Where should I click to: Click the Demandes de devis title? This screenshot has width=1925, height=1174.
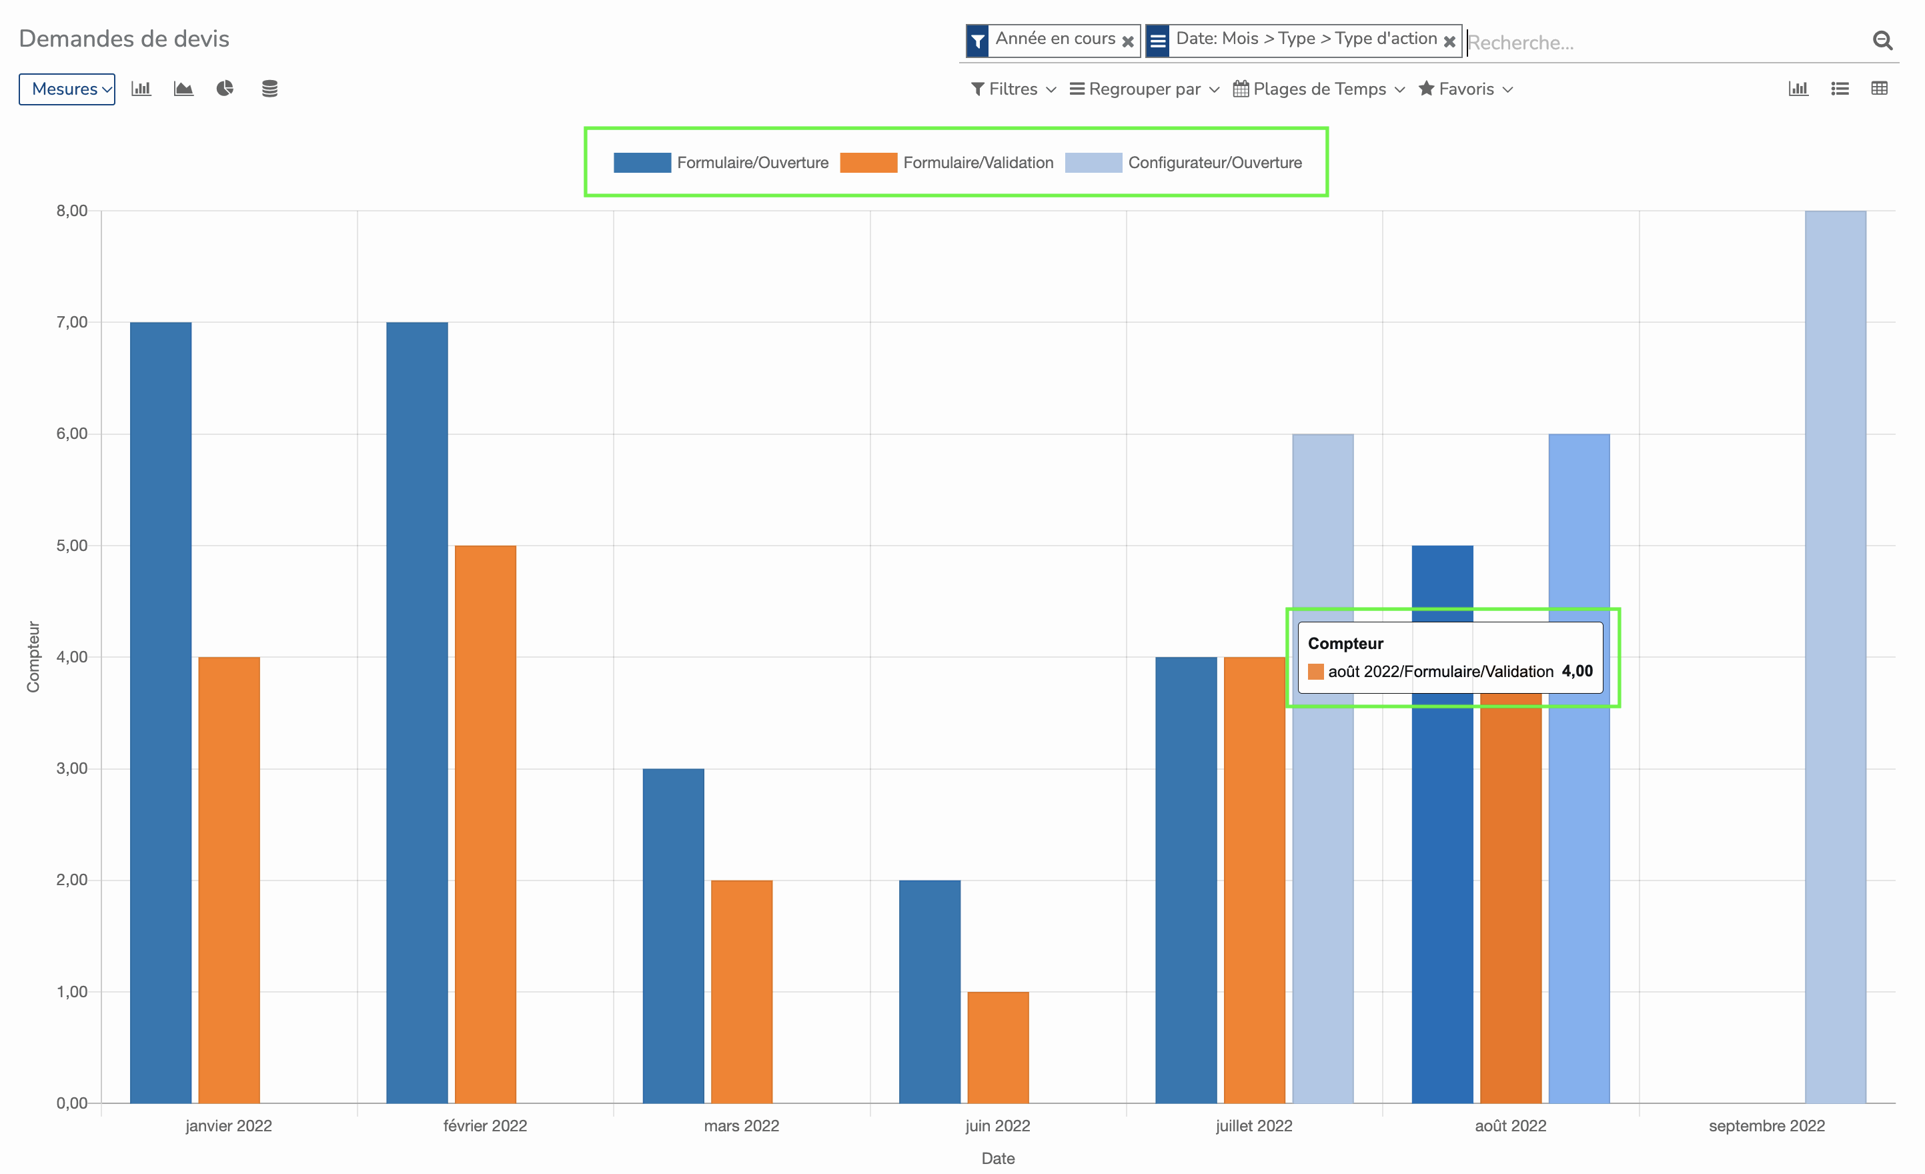coord(124,39)
